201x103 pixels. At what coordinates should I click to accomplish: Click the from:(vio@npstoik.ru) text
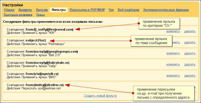42,74
